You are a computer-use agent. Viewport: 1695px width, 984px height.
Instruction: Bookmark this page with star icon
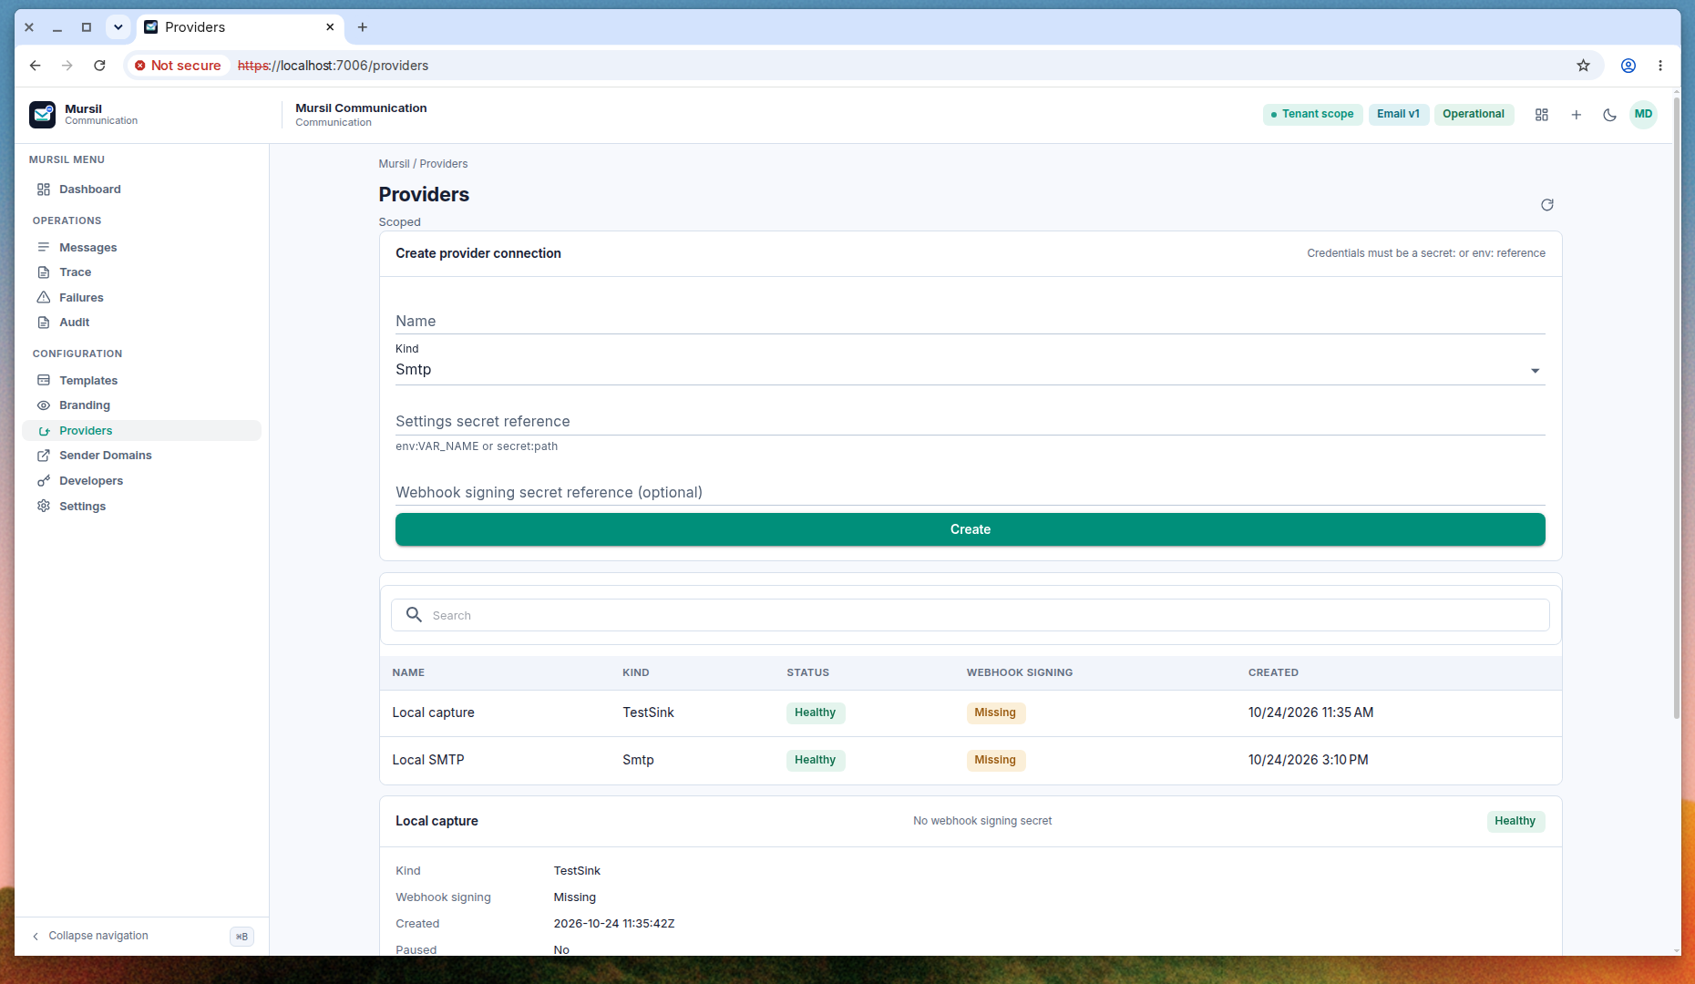(1584, 66)
